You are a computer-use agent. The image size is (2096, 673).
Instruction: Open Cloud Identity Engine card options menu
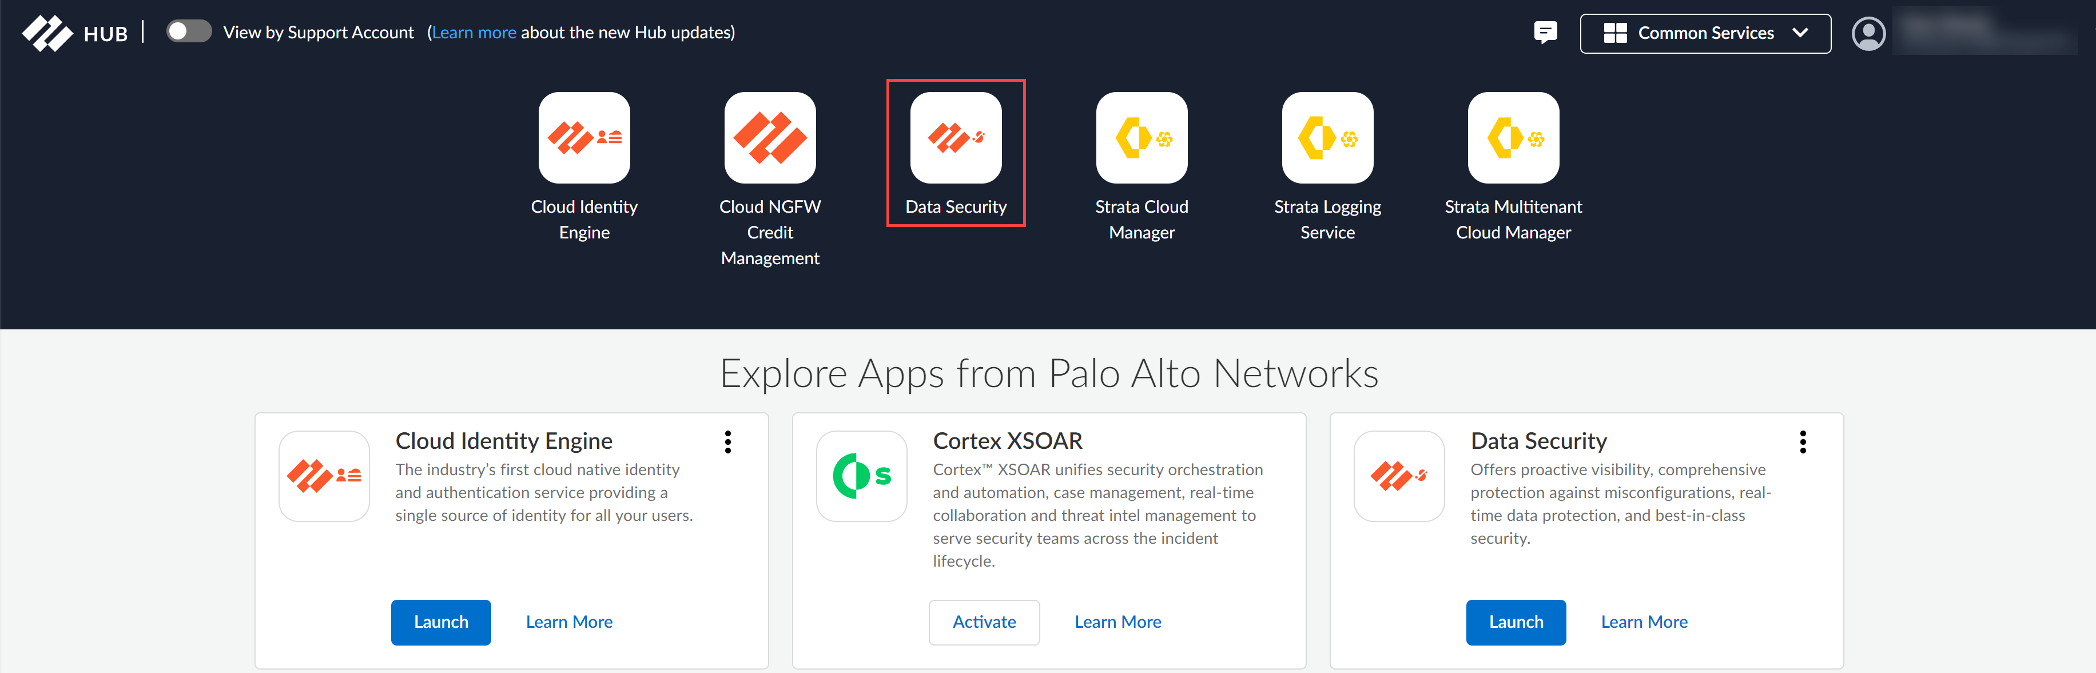(x=727, y=442)
